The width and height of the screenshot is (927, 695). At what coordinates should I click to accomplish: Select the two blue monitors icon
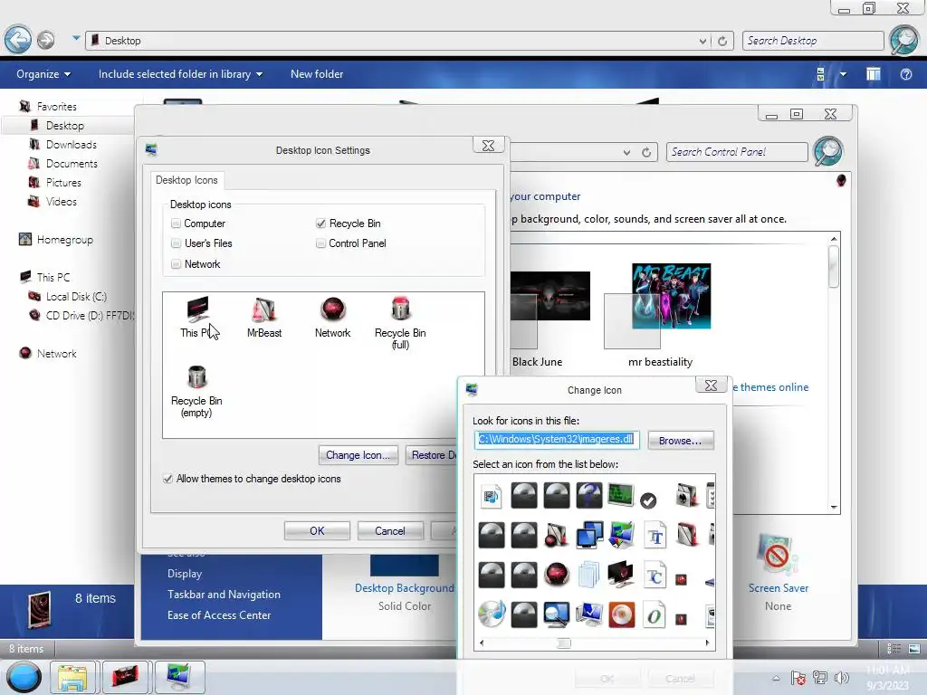[x=589, y=534]
